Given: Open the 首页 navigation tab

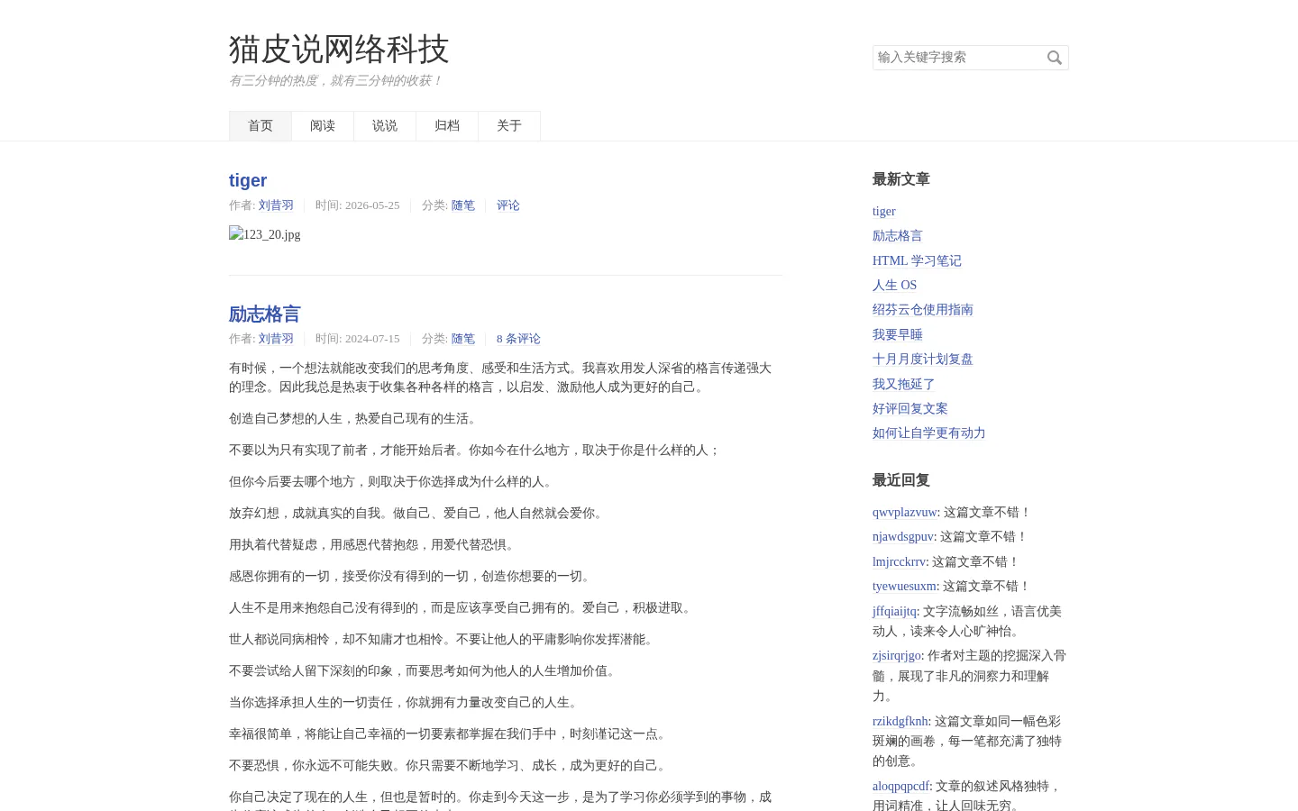Looking at the screenshot, I should 261,126.
